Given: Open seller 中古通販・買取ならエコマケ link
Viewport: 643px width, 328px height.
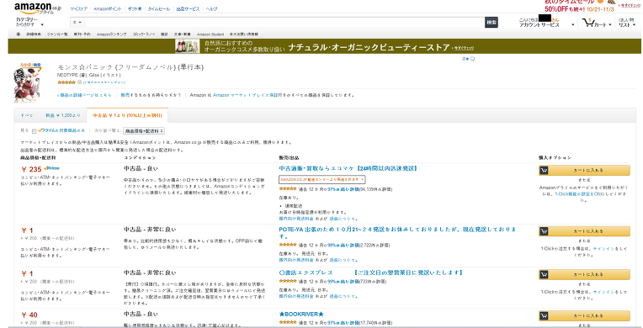Looking at the screenshot, I should click(x=348, y=168).
